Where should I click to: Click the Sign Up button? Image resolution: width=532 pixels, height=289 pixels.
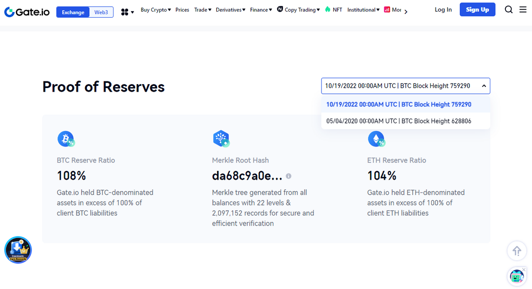(477, 10)
